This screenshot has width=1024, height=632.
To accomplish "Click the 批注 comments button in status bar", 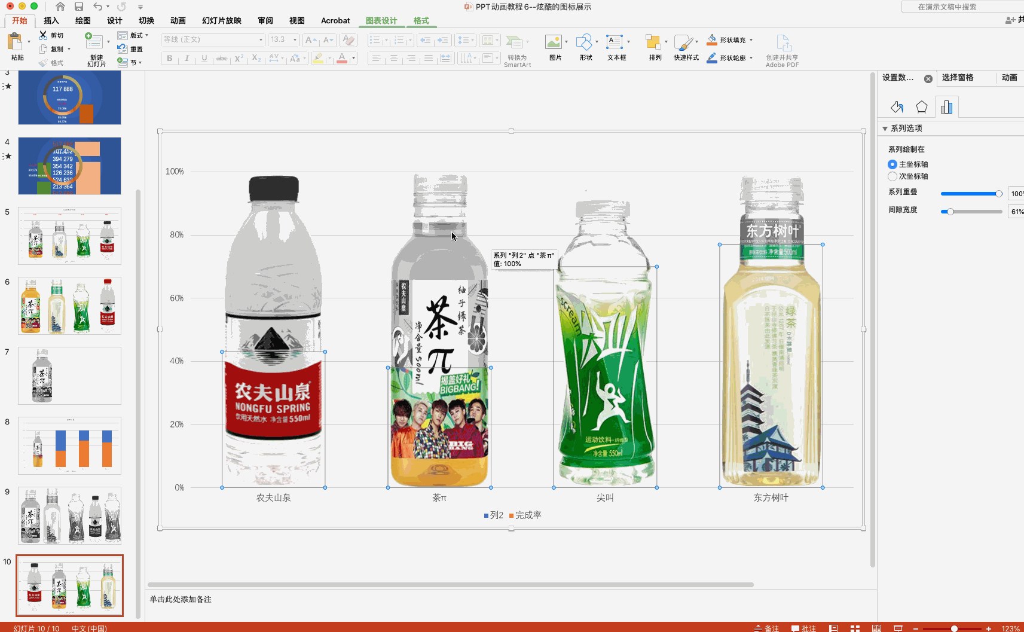I will (x=804, y=628).
